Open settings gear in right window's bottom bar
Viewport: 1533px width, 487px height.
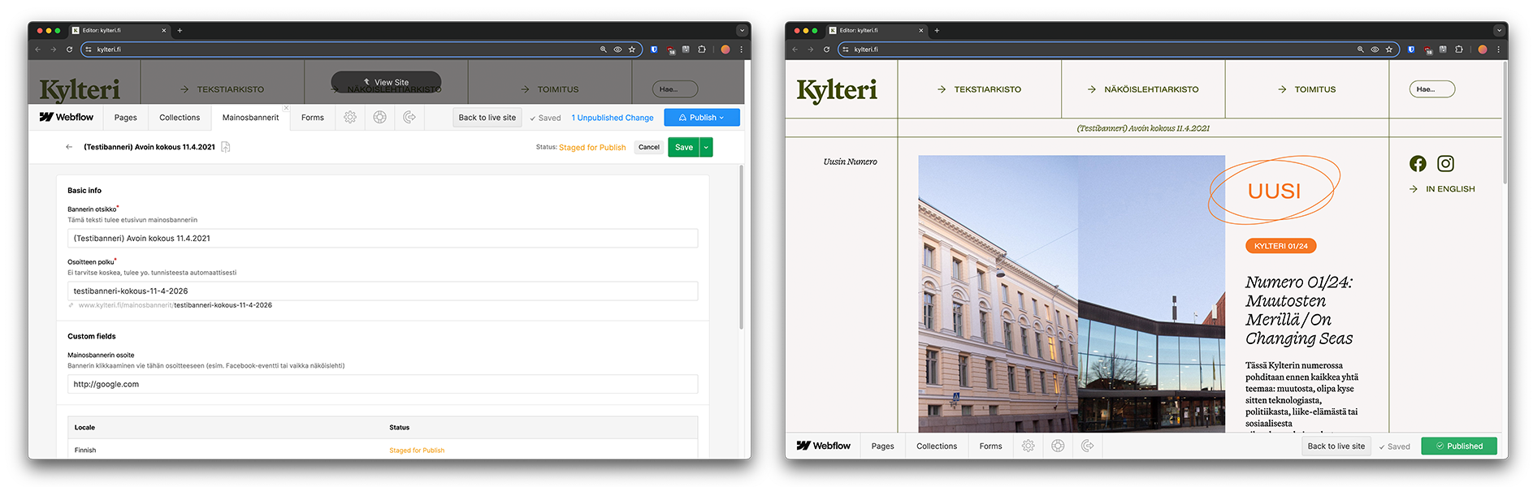point(1028,446)
